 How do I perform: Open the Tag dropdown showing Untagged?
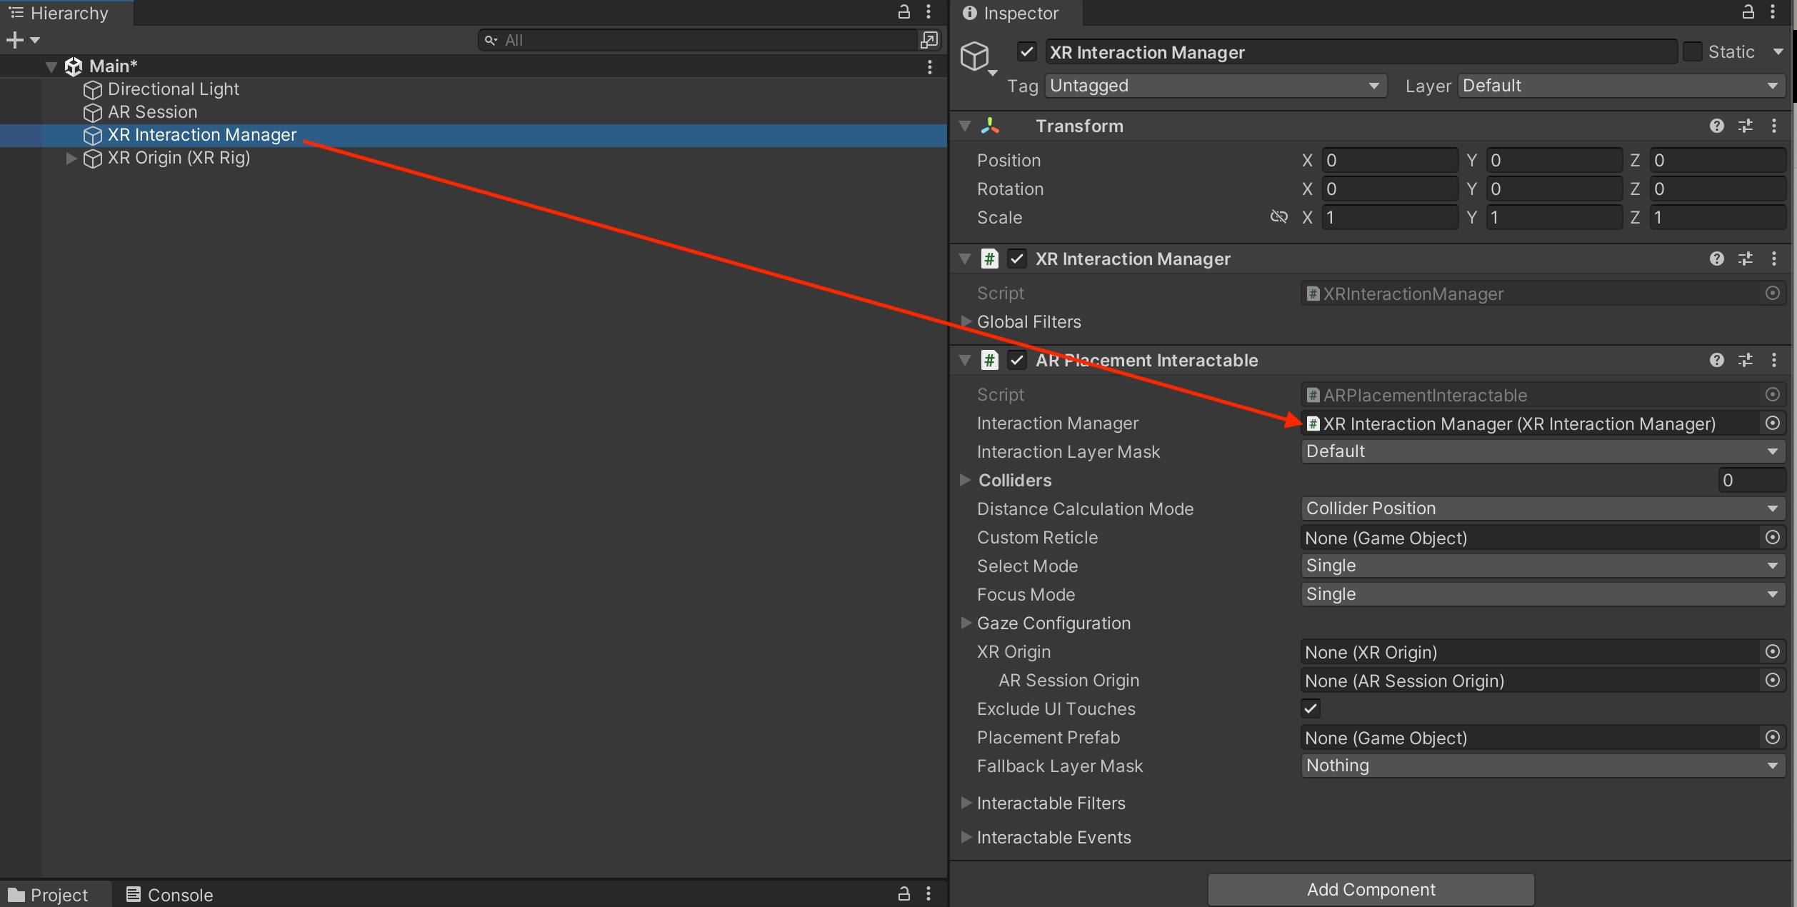1214,86
